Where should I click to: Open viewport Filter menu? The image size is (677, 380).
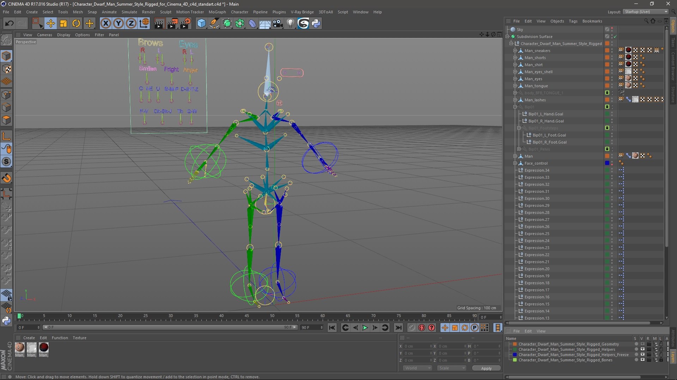click(99, 35)
